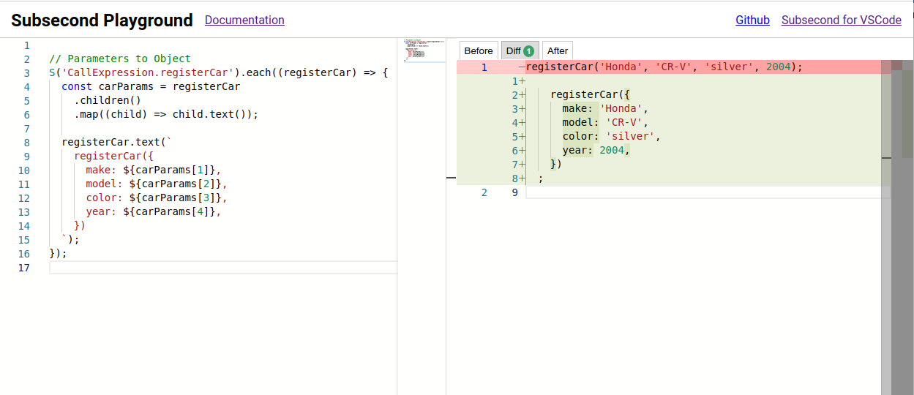Click line number 8 in left editor gutter
The height and width of the screenshot is (395, 914).
click(x=26, y=143)
